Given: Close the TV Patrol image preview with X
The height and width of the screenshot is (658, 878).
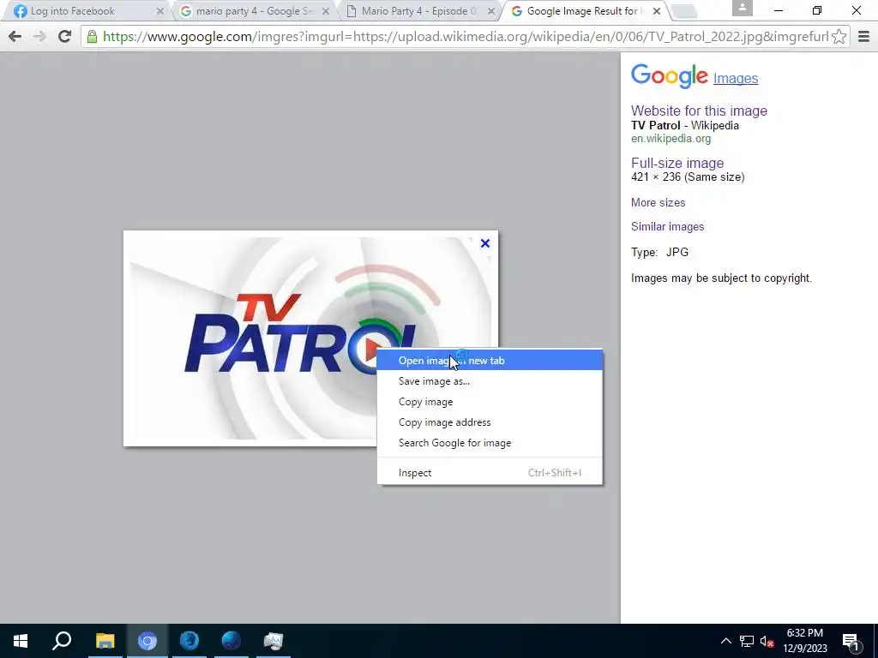Looking at the screenshot, I should 485,242.
